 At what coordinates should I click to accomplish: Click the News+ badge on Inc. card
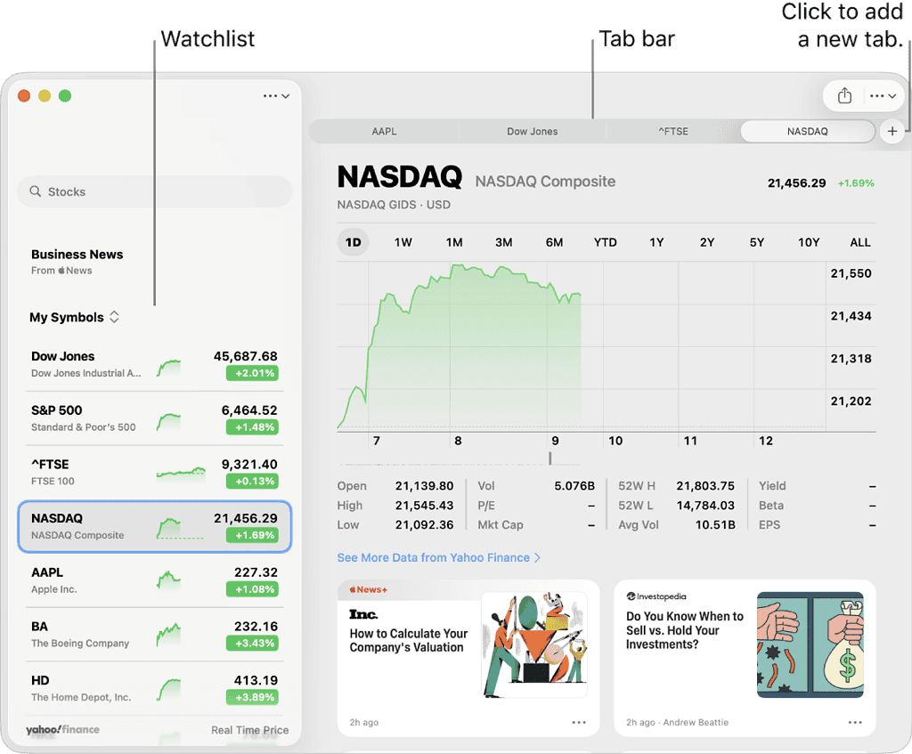[368, 589]
